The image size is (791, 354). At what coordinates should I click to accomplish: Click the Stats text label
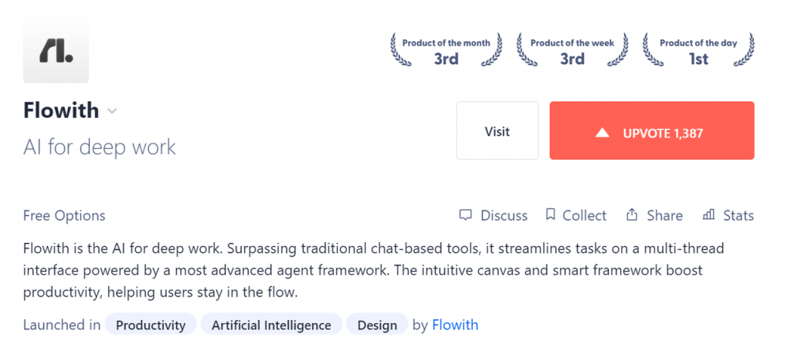pos(738,215)
